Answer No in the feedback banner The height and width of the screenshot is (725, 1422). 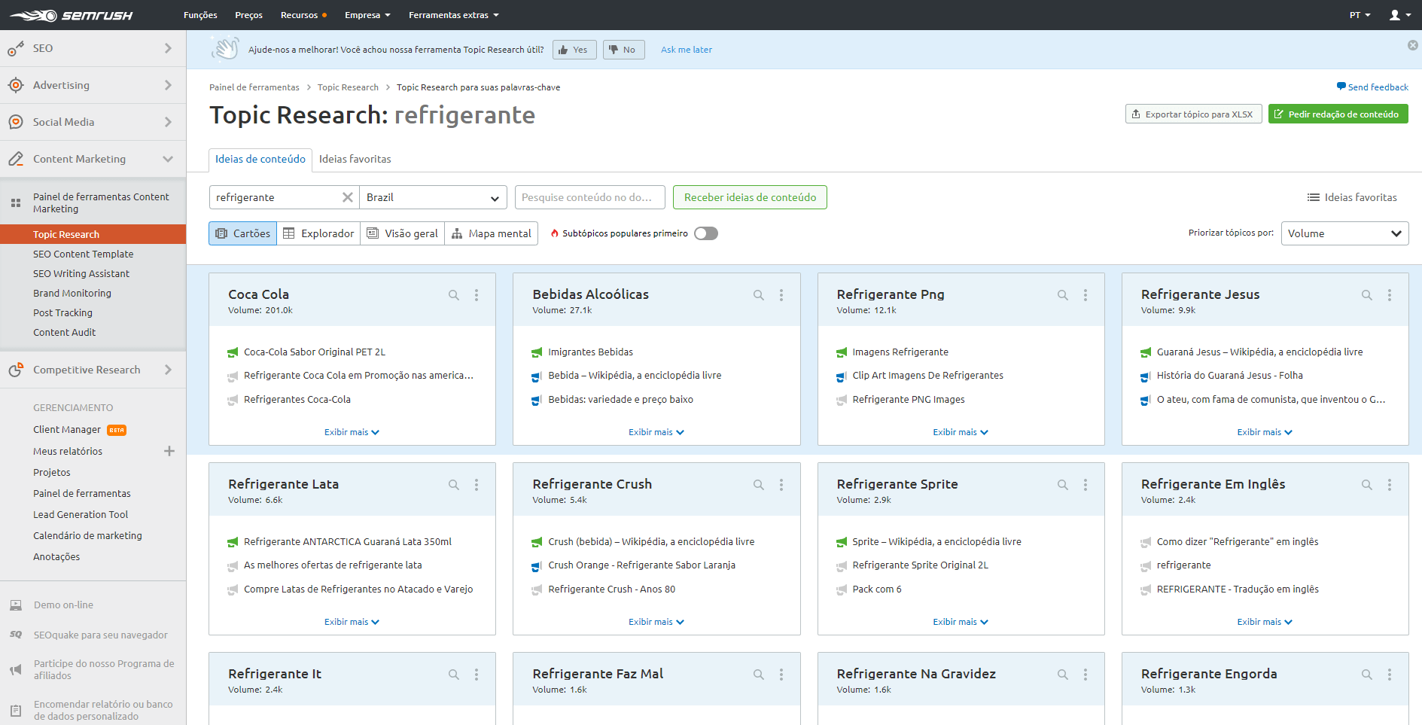tap(623, 50)
